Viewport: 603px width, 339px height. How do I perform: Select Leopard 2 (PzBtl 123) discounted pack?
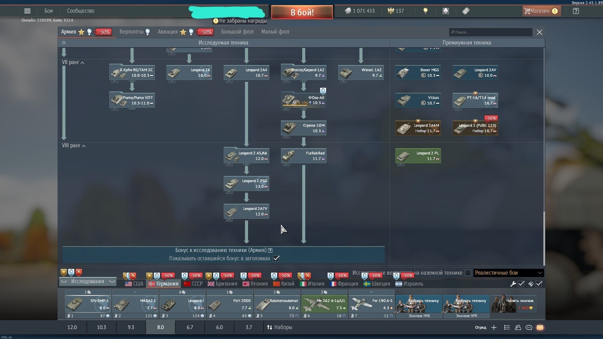[475, 128]
